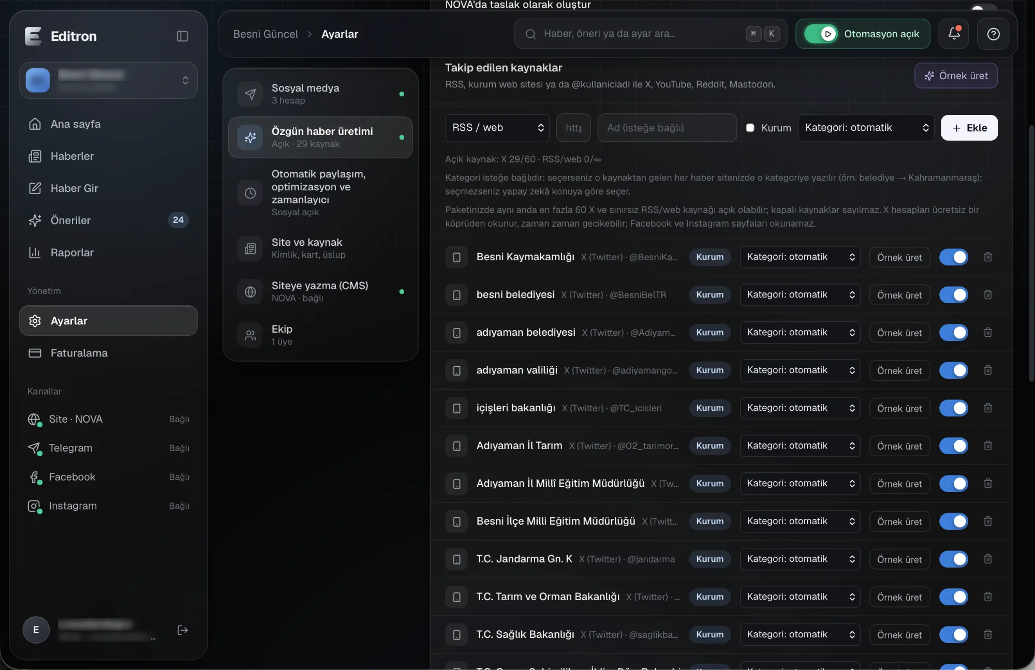Click Besni Güncel breadcrumb link
1035x670 pixels.
click(265, 34)
